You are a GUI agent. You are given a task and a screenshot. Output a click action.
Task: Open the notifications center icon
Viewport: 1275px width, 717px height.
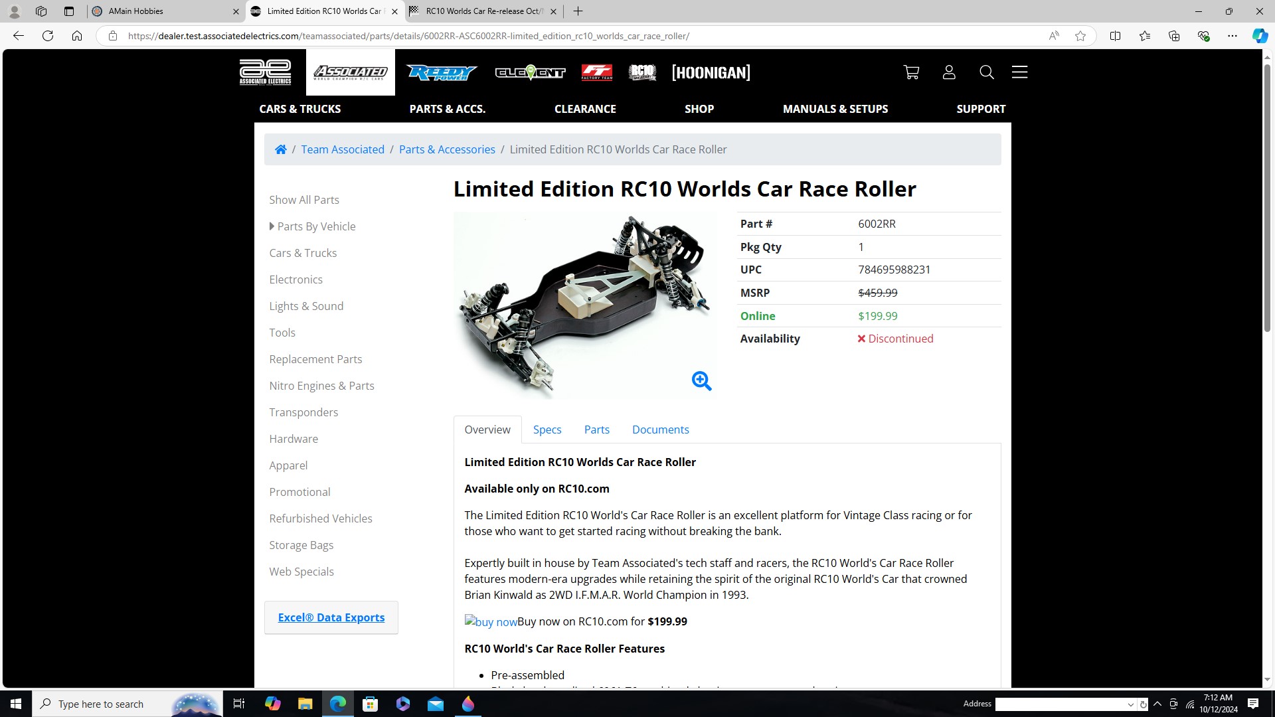click(1253, 704)
